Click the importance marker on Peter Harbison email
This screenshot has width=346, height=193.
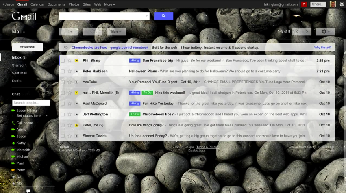tap(76, 72)
